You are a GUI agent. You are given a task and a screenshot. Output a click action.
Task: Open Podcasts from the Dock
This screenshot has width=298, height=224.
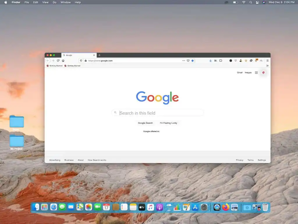(x=159, y=207)
